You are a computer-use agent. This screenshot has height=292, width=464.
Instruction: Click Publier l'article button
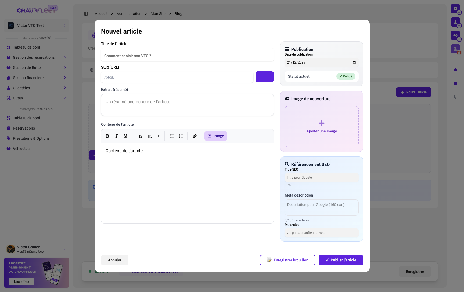point(341,260)
